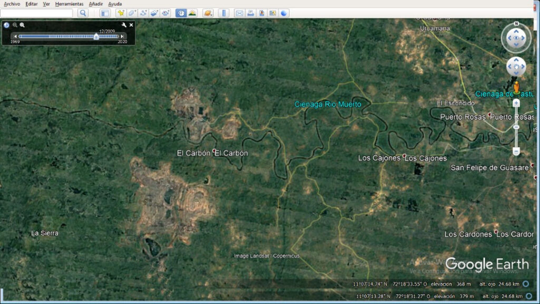Click the Image Landsat / Copernicus attribution
The width and height of the screenshot is (540, 304).
coord(267,256)
